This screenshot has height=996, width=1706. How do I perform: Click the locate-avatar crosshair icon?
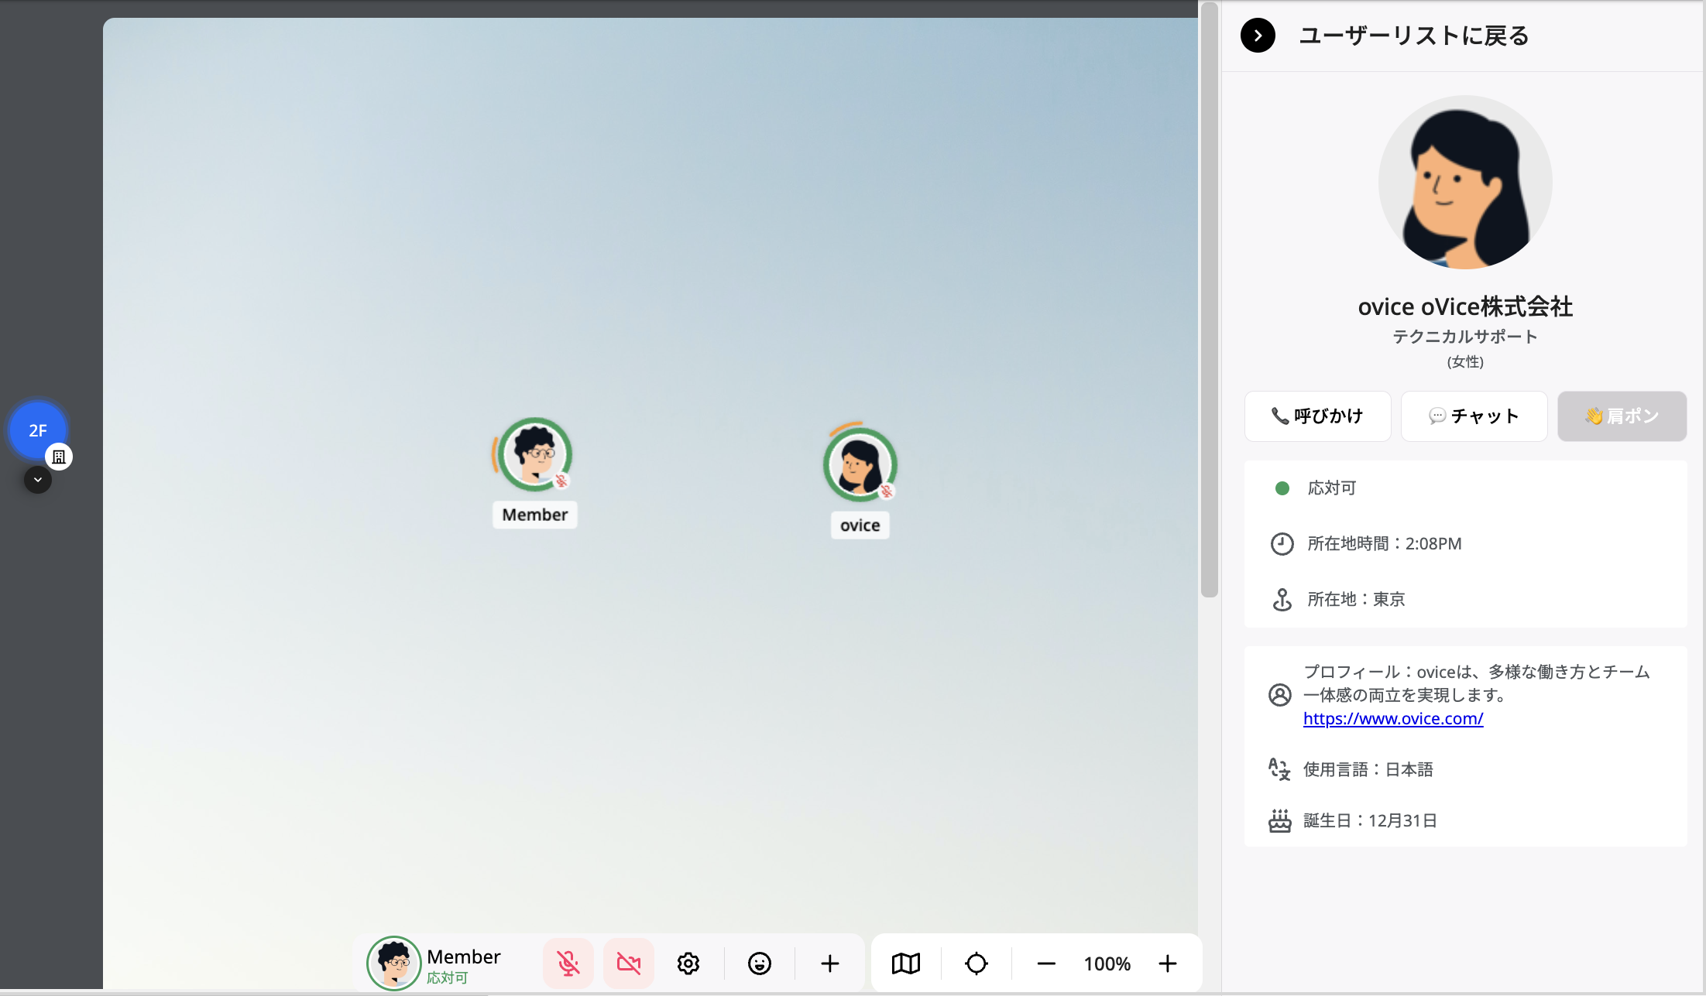pos(977,963)
